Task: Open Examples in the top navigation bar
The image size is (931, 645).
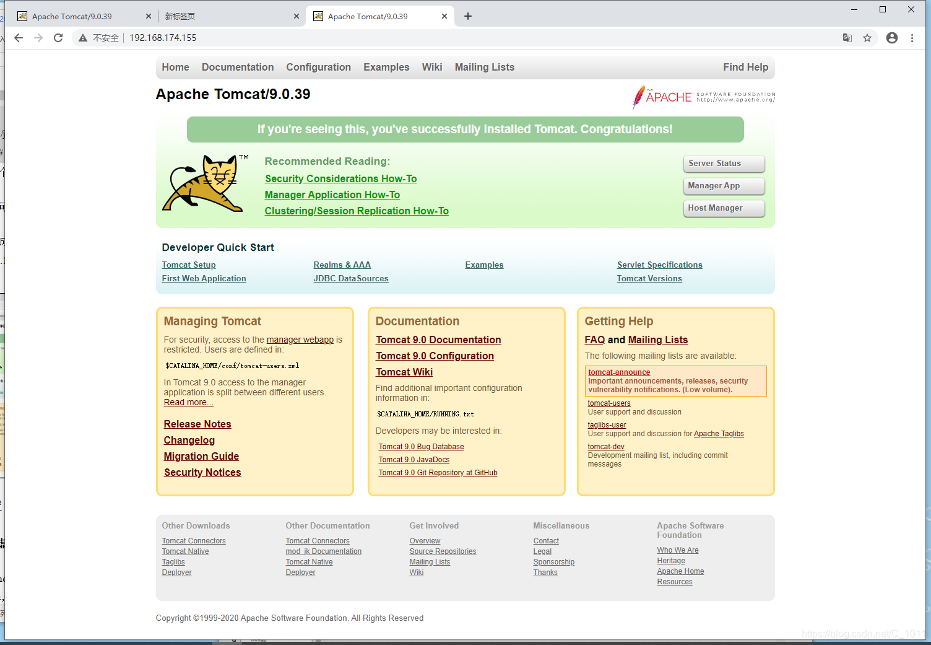Action: 386,67
